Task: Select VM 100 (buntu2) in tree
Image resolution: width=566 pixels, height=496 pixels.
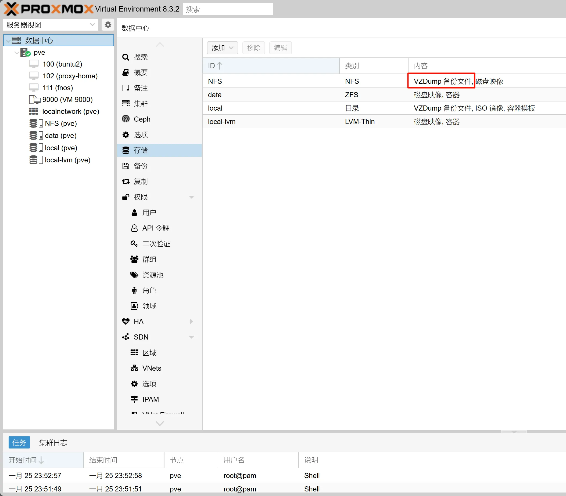Action: [62, 64]
